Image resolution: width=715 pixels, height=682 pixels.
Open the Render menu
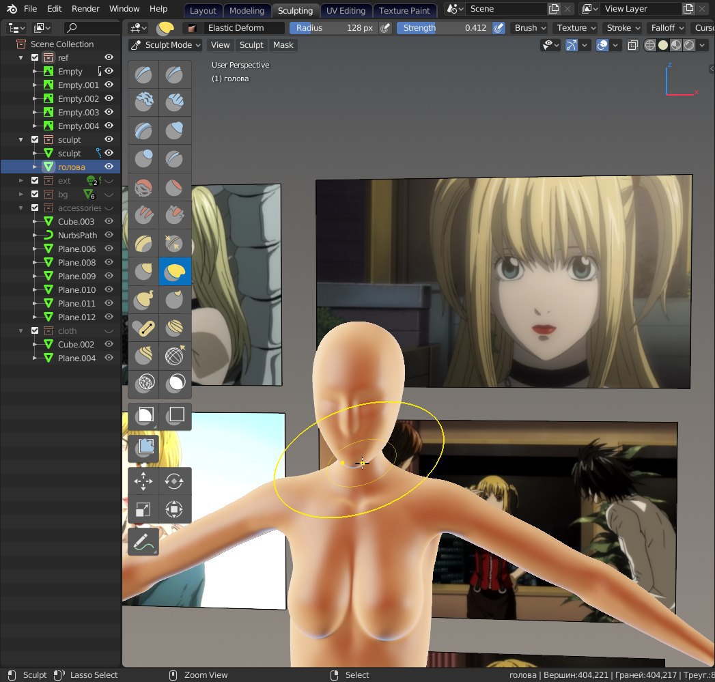[85, 9]
